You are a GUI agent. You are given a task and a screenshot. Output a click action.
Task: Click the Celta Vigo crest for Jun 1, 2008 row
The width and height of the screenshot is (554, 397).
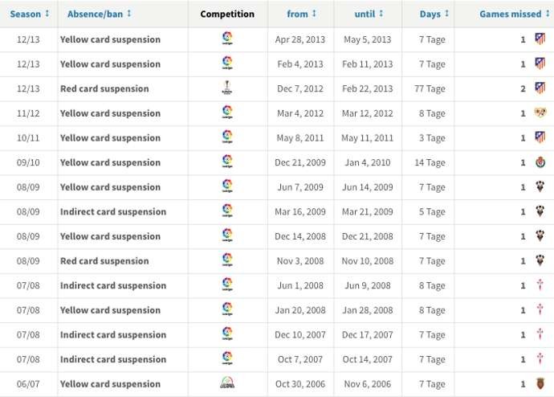coord(540,285)
